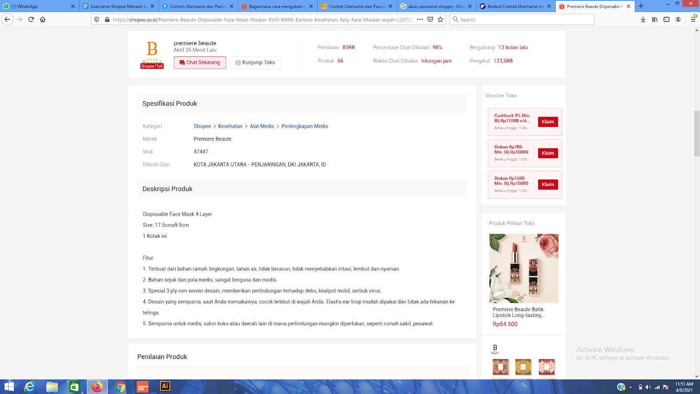Reload the current Shopee page

pyautogui.click(x=31, y=19)
